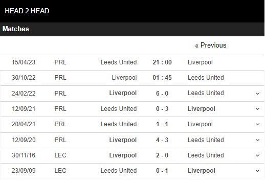Expand the 24/02/22 Liverpool 6-0 match details
Image resolution: width=265 pixels, height=184 pixels.
257,94
